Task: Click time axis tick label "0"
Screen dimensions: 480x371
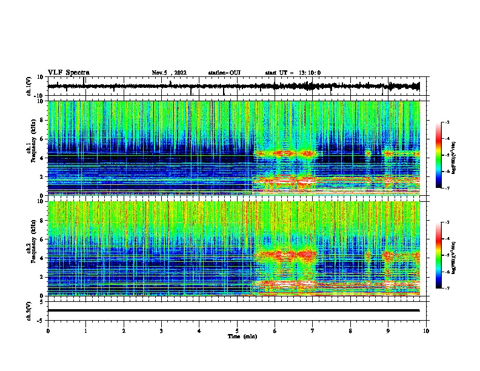Action: 48,331
